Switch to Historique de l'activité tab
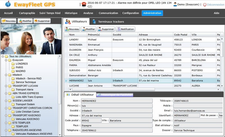The image size is (225, 137). 115,95
